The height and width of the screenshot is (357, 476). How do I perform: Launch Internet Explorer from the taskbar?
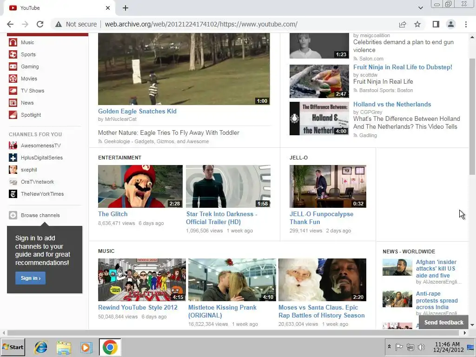41,347
